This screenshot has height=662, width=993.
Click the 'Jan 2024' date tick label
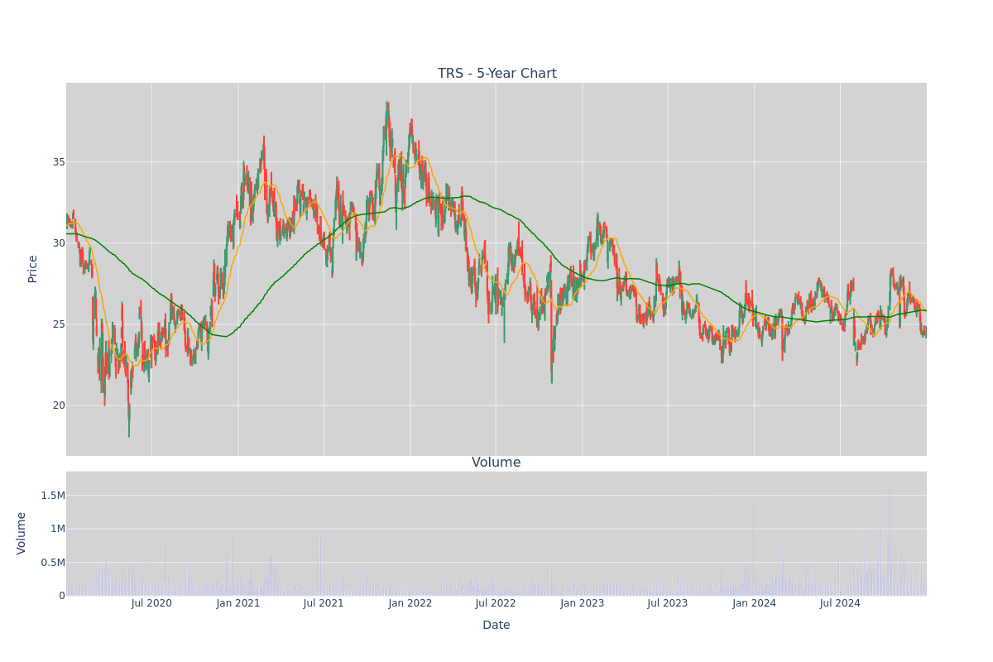755,603
